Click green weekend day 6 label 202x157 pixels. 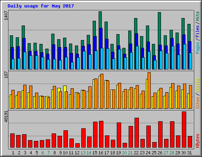pyautogui.click(x=43, y=153)
